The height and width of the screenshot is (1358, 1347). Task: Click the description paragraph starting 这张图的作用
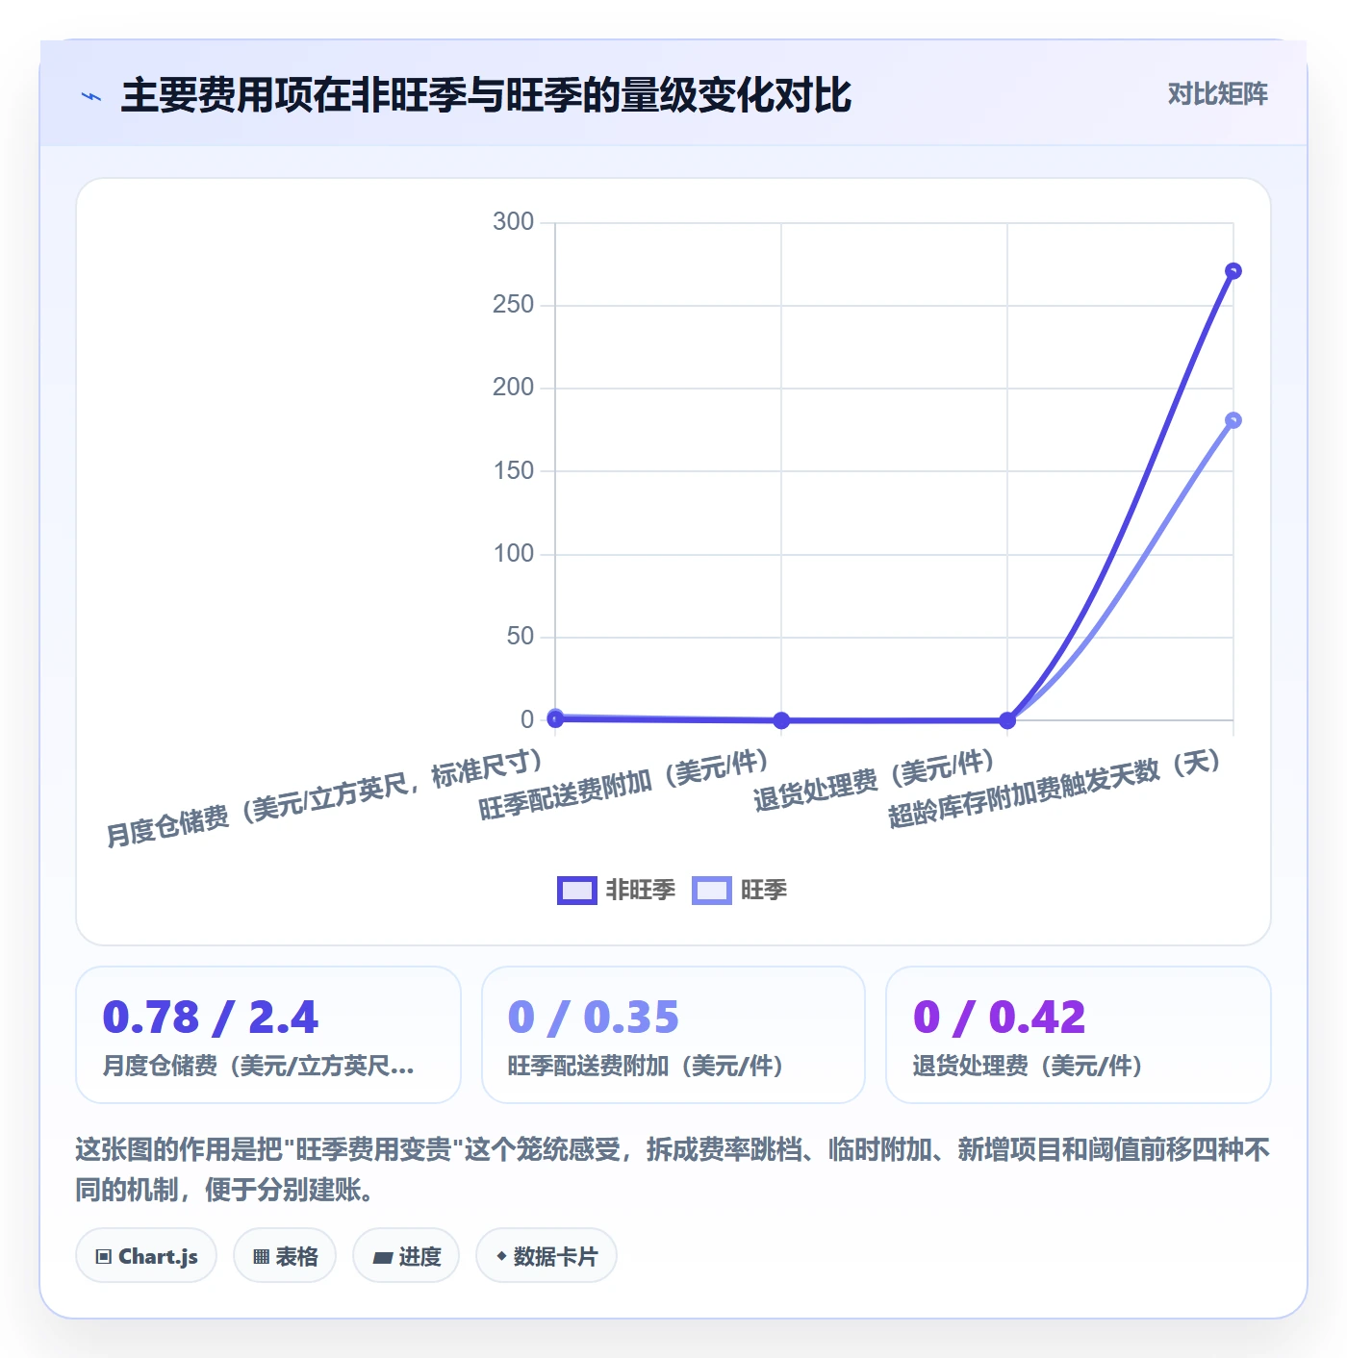click(x=673, y=1169)
